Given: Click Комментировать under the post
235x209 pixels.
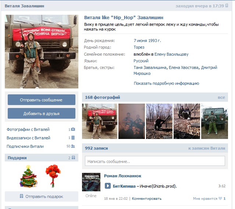Looking at the screenshot, I should pyautogui.click(x=147, y=199).
